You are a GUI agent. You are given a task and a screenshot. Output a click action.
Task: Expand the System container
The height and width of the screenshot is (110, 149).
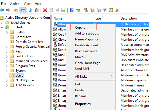click(x=7, y=71)
